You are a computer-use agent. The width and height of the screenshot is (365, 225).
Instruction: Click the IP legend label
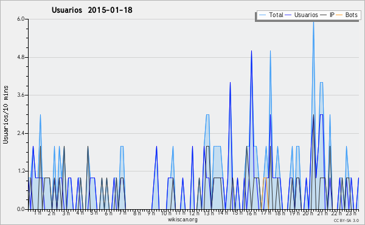pos(332,15)
